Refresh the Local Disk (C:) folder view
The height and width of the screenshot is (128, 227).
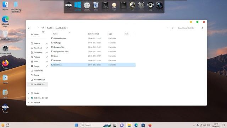coord(172,28)
